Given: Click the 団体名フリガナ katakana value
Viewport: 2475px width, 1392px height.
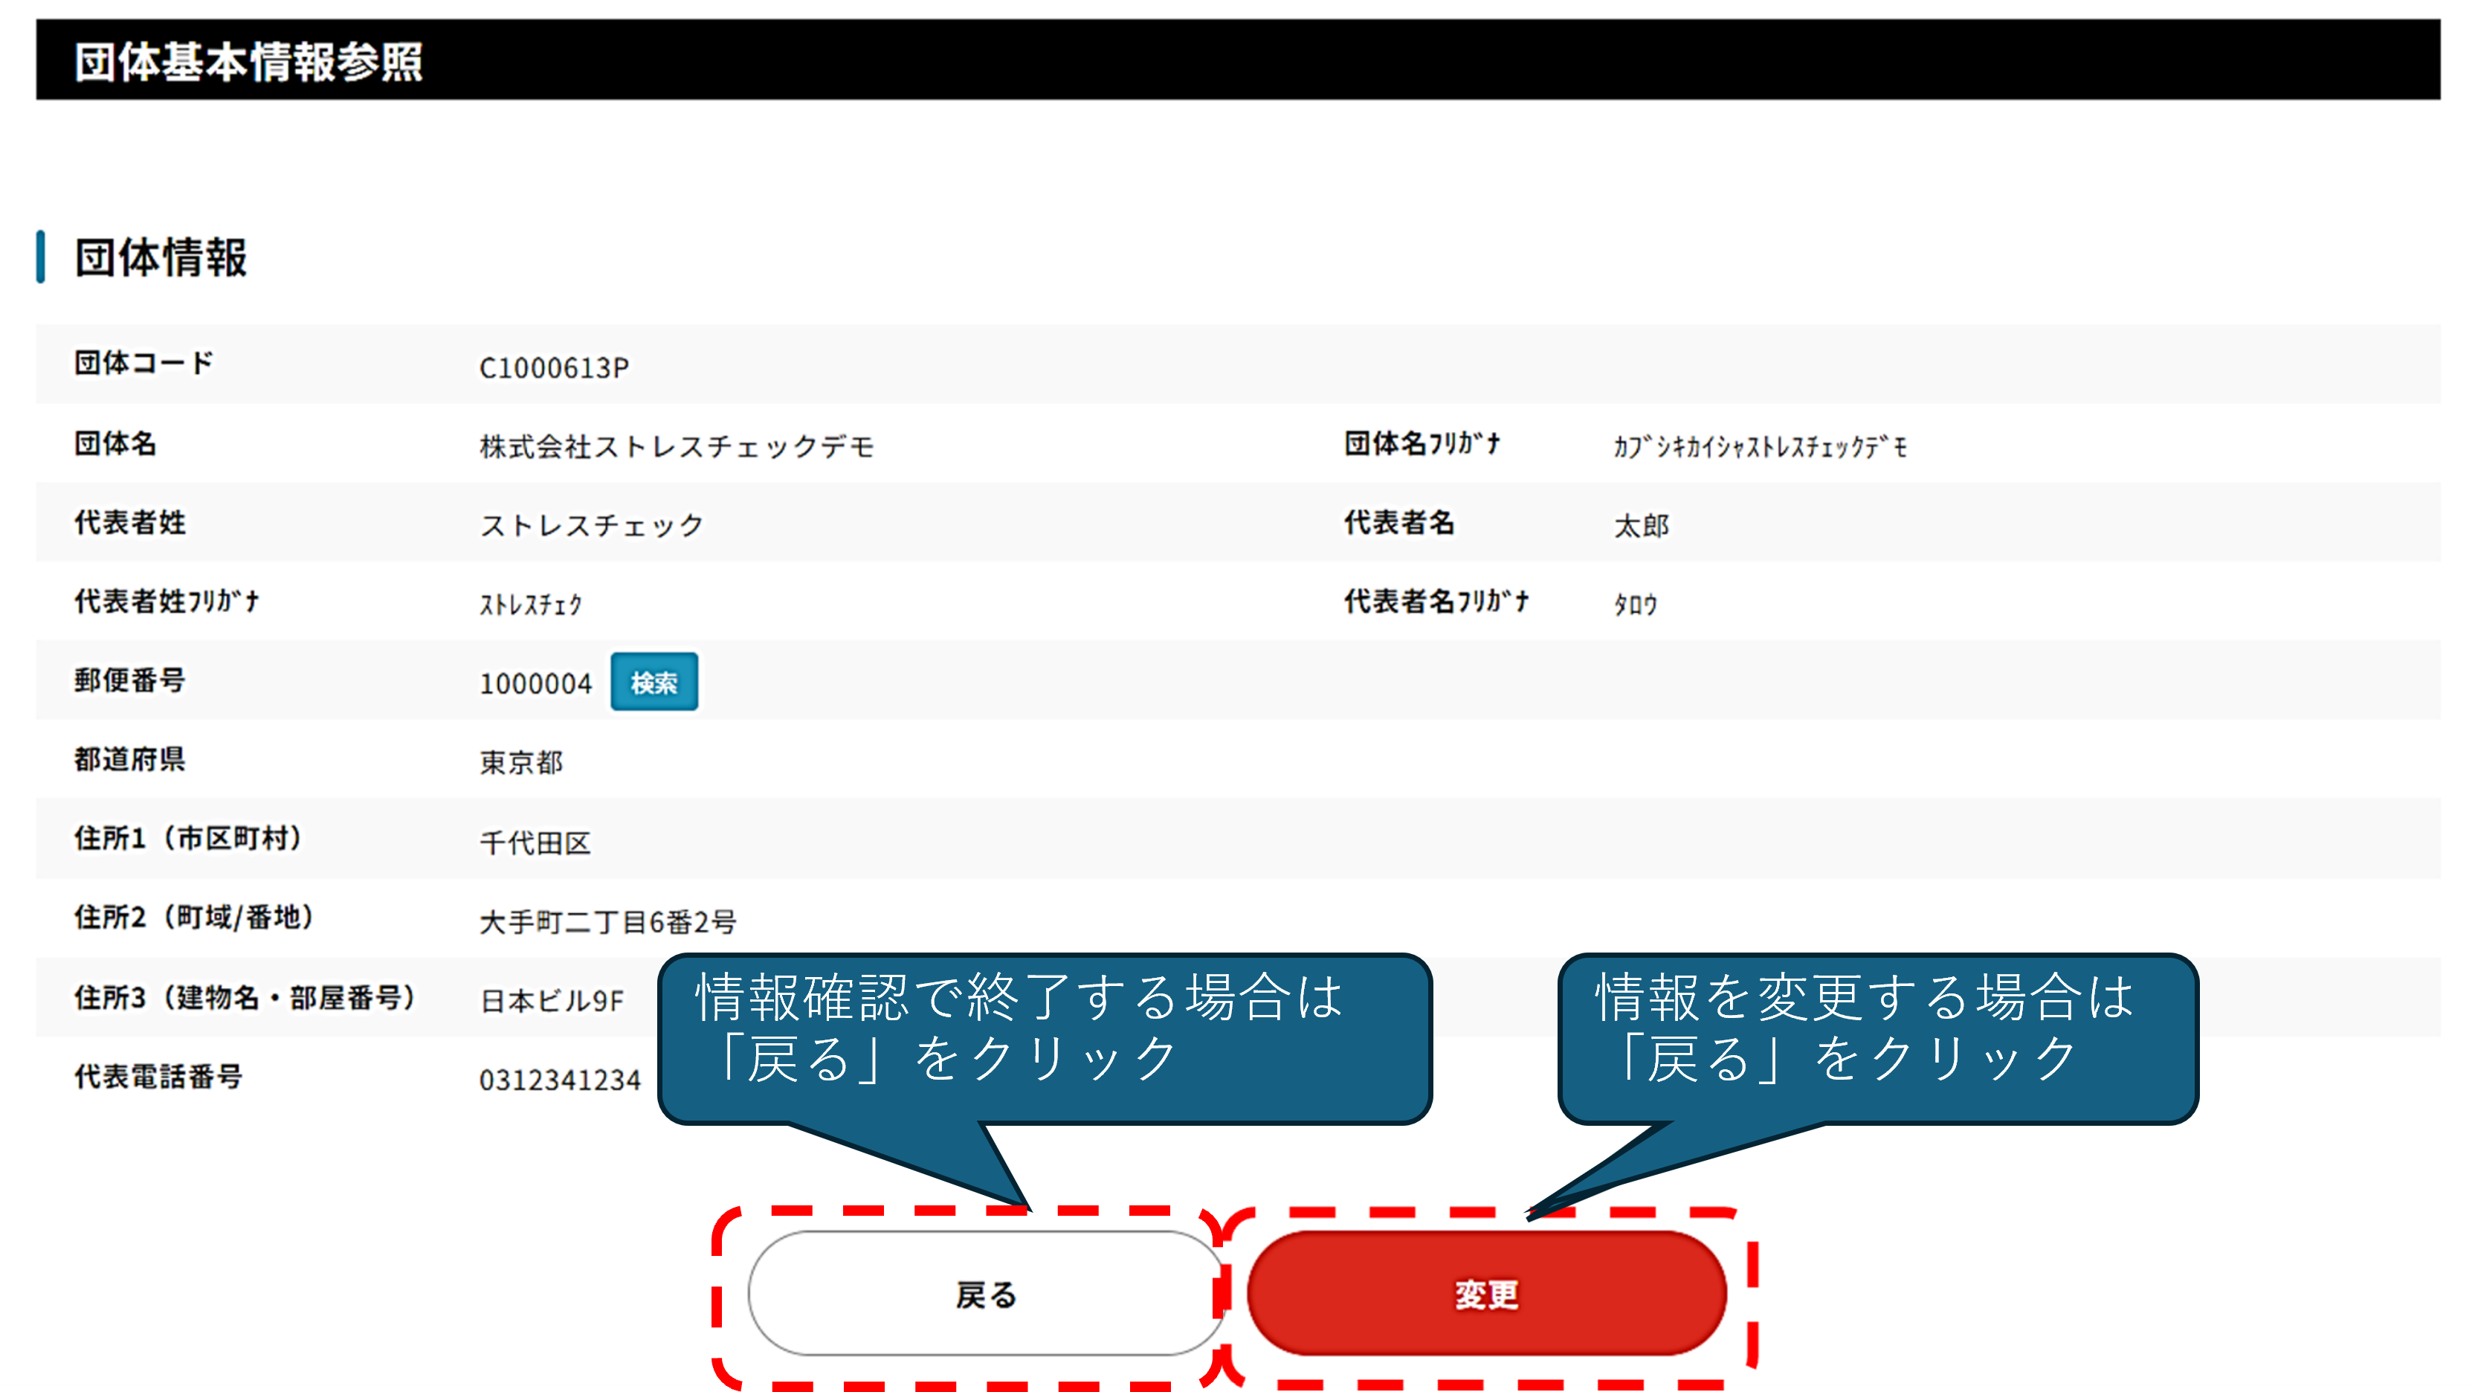Looking at the screenshot, I should pyautogui.click(x=1761, y=447).
